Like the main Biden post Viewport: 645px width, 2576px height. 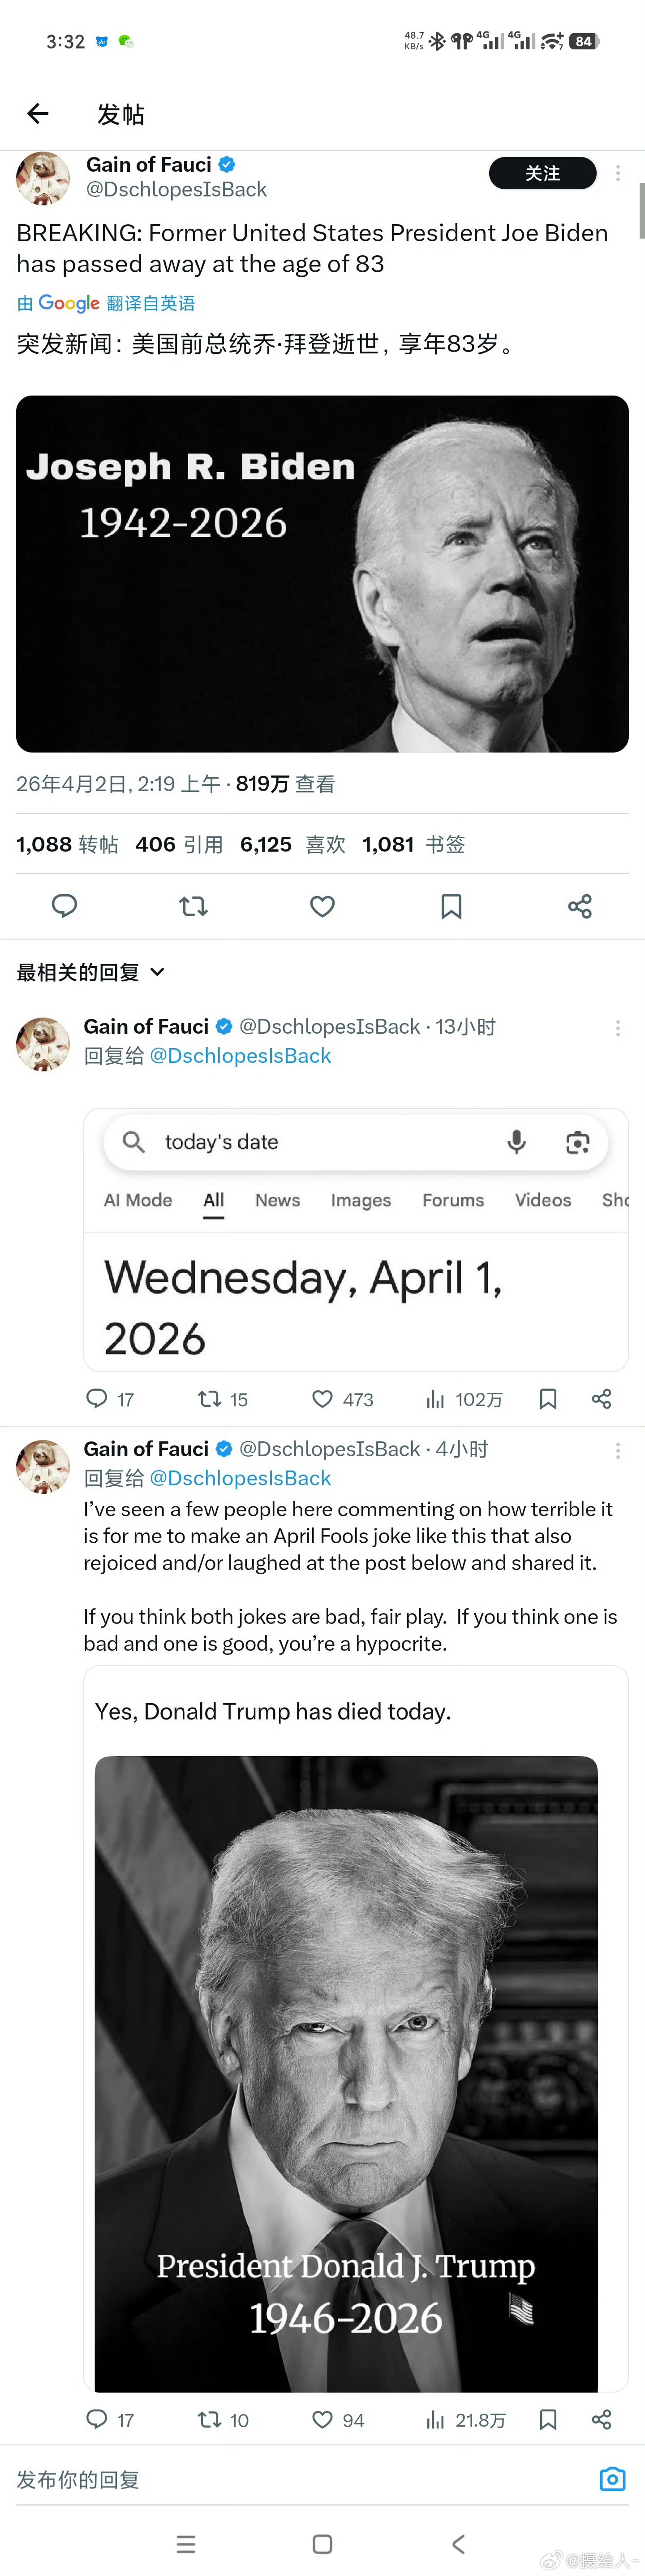(x=322, y=906)
